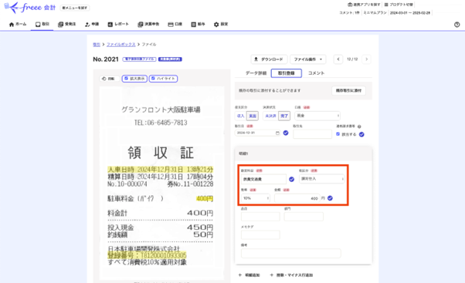Switch to the データ詳細 tab
465x283 pixels.
click(256, 73)
